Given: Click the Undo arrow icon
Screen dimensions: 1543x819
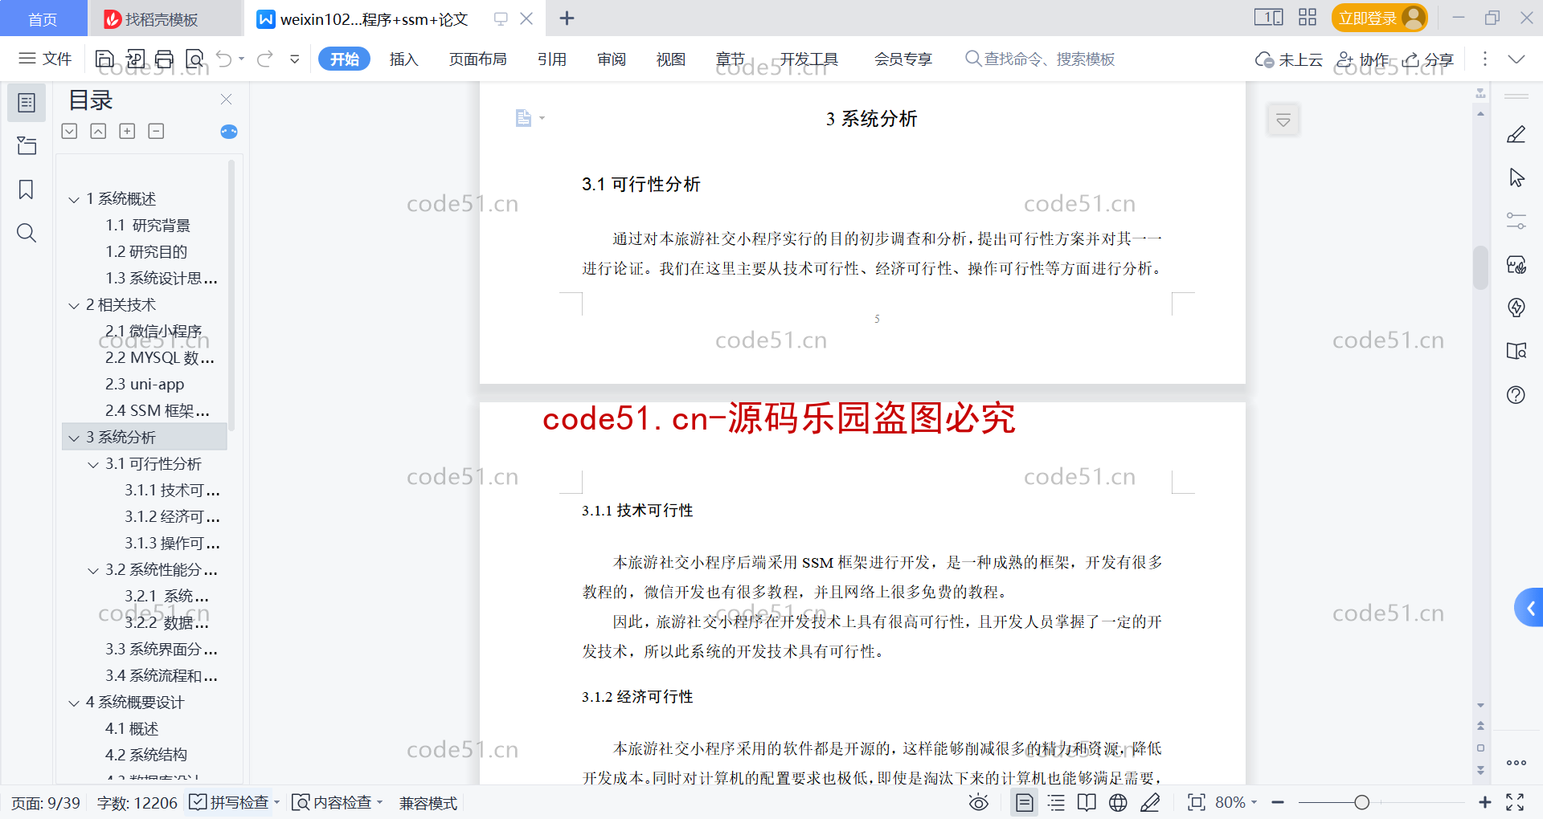Looking at the screenshot, I should [224, 59].
